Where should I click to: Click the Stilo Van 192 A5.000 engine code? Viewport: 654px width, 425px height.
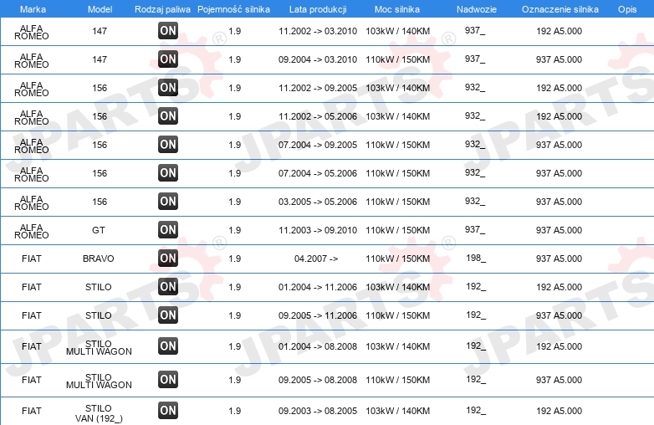point(559,411)
